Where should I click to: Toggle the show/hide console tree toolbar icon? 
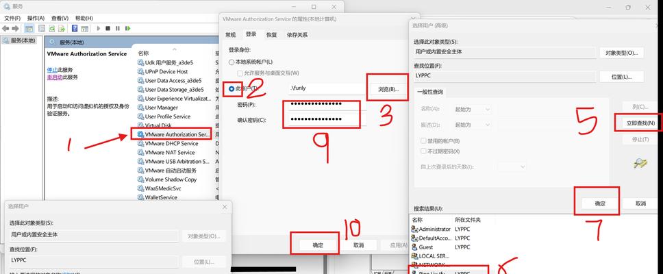tap(29, 28)
